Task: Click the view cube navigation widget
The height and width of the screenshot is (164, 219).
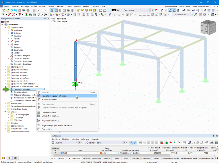Action: [208, 27]
